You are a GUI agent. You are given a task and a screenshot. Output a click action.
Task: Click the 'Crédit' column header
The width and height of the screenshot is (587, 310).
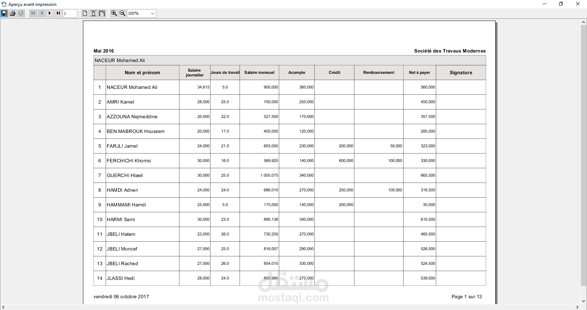coord(334,72)
